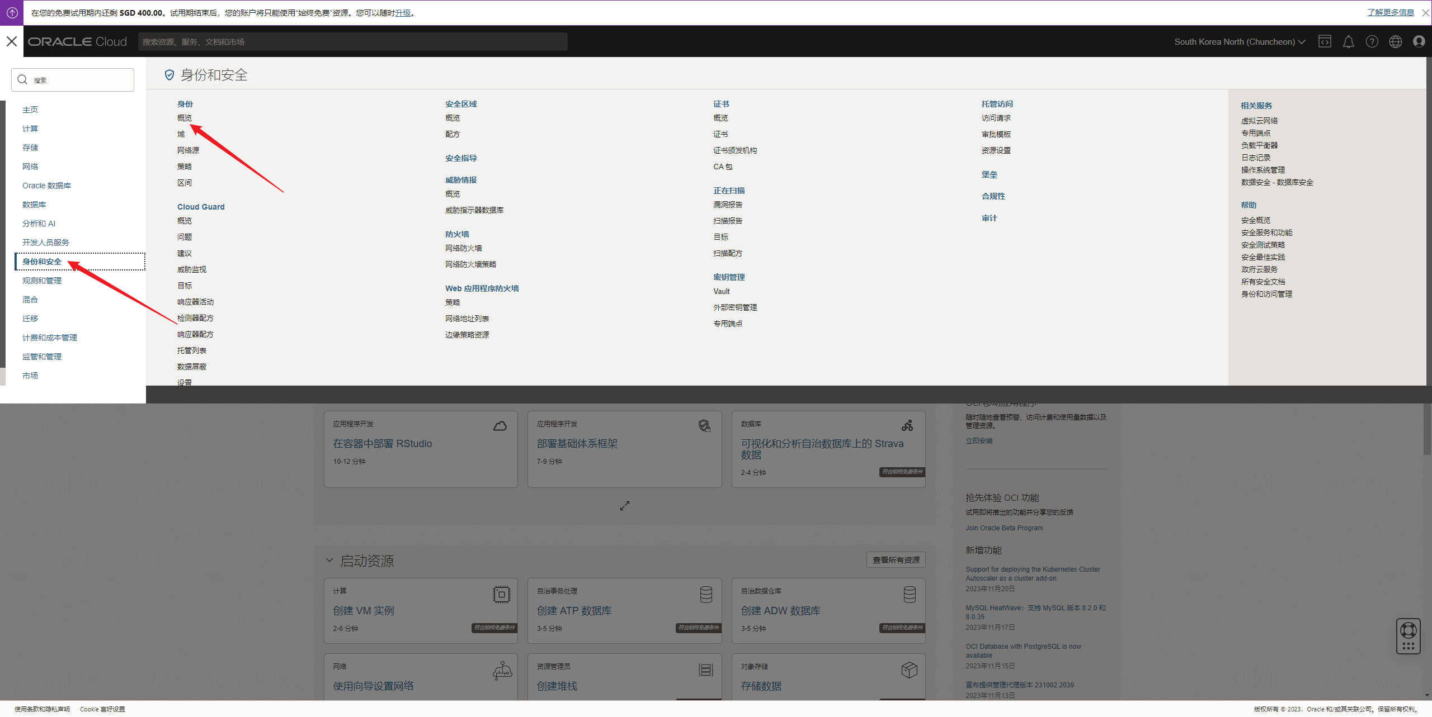Open Cloud Shell developer tools icon
Screen dimensions: 1432x717
1325,41
